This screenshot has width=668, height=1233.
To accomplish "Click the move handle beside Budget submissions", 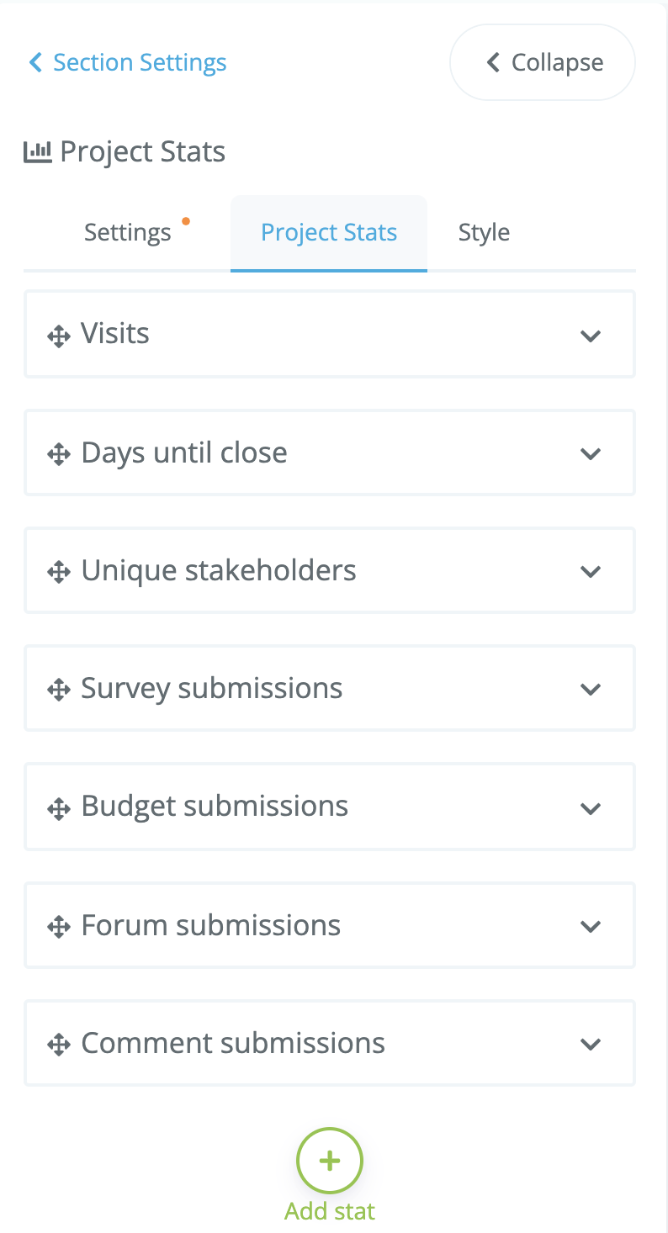I will point(58,810).
